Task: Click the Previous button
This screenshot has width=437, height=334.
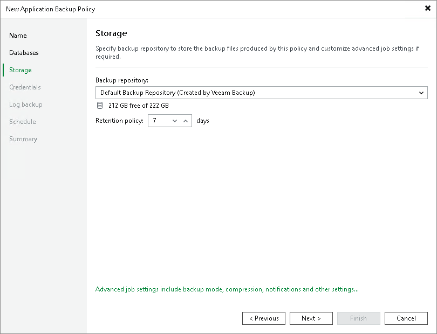Action: 264,318
